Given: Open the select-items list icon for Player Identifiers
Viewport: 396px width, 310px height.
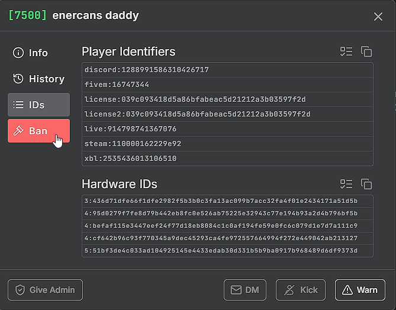Looking at the screenshot, I should point(346,51).
